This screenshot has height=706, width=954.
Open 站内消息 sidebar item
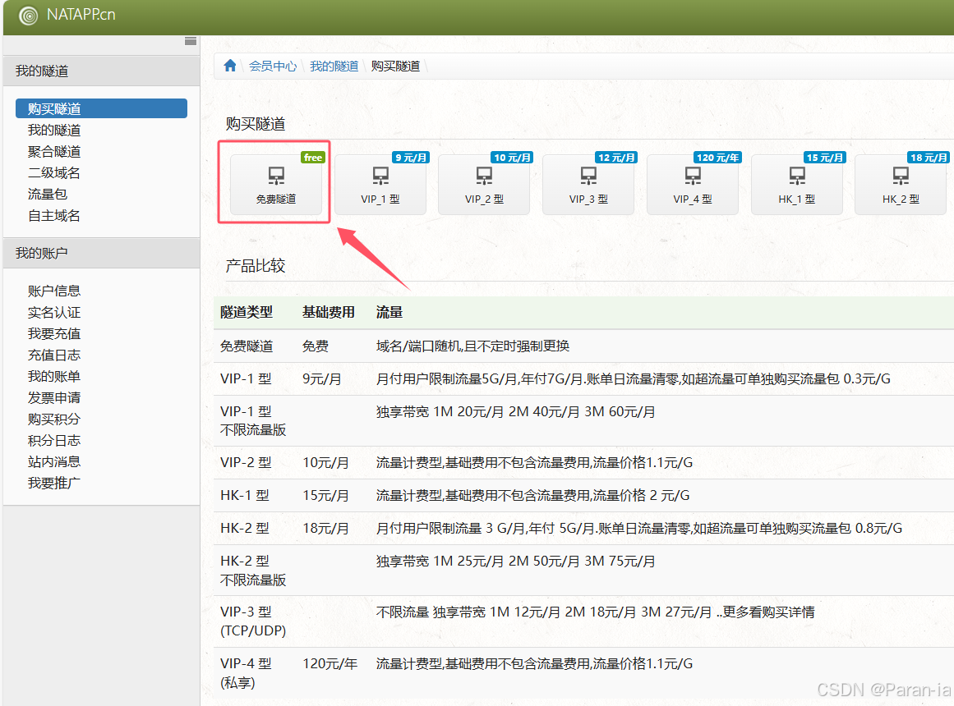click(54, 461)
